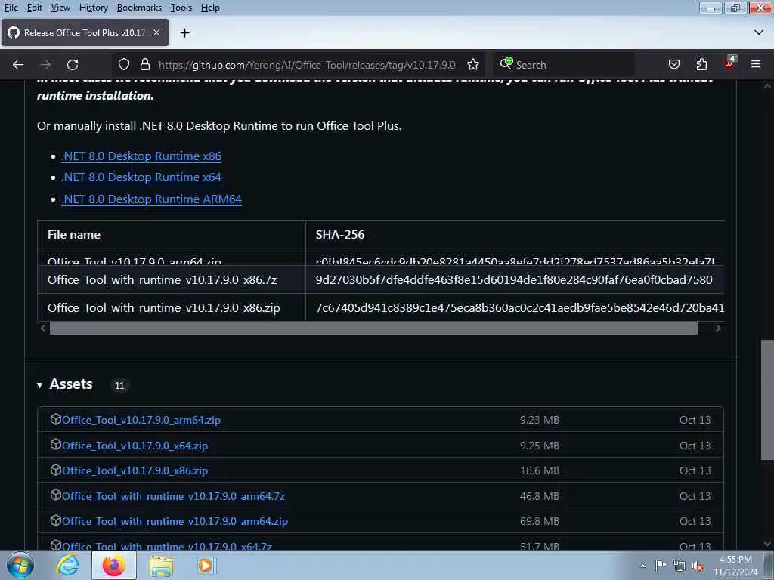Go back to the previous page
The width and height of the screenshot is (774, 580).
18,65
